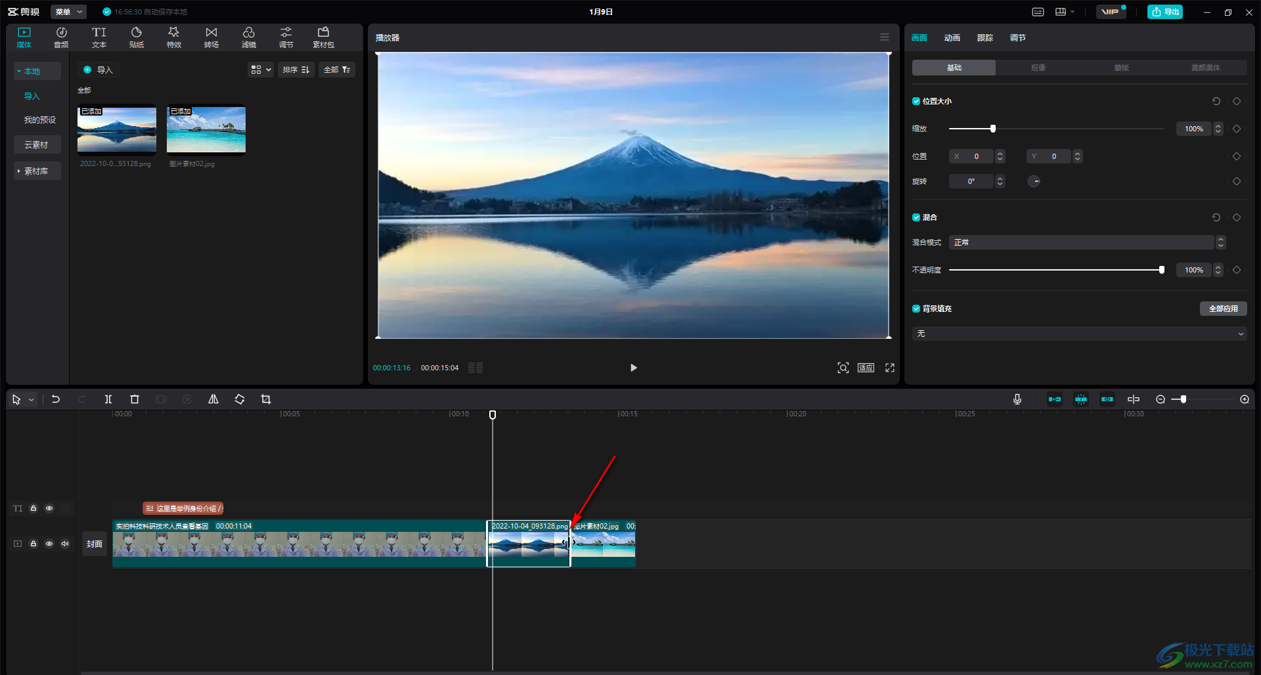Expand the 素材库 library tree item
This screenshot has height=675, width=1261.
37,171
